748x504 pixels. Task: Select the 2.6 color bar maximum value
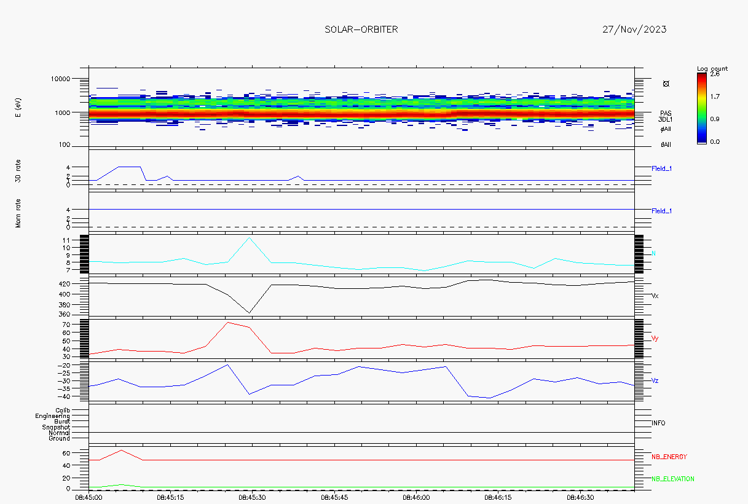(x=716, y=74)
